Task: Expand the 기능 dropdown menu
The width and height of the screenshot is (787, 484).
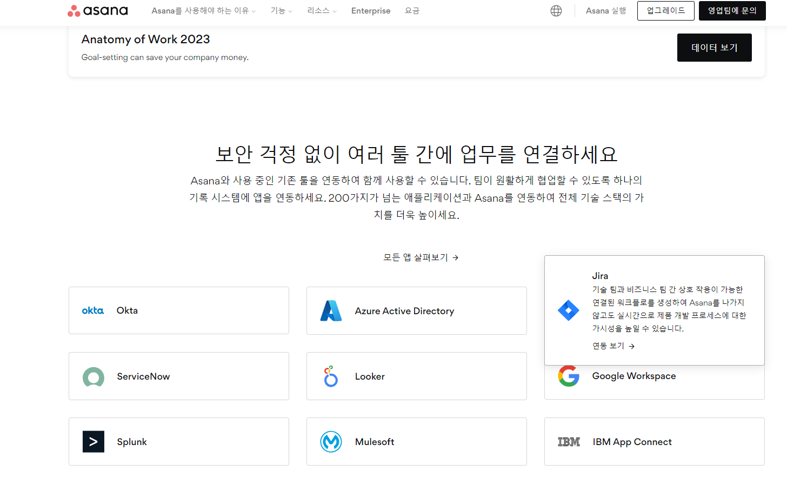Action: pyautogui.click(x=282, y=11)
